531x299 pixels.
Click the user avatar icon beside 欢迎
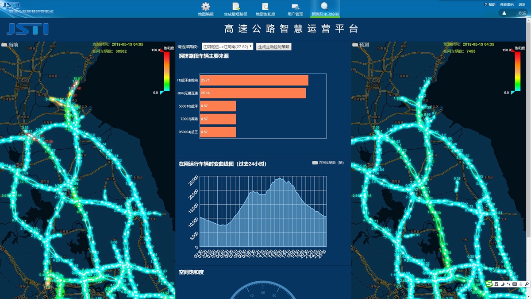[x=504, y=13]
